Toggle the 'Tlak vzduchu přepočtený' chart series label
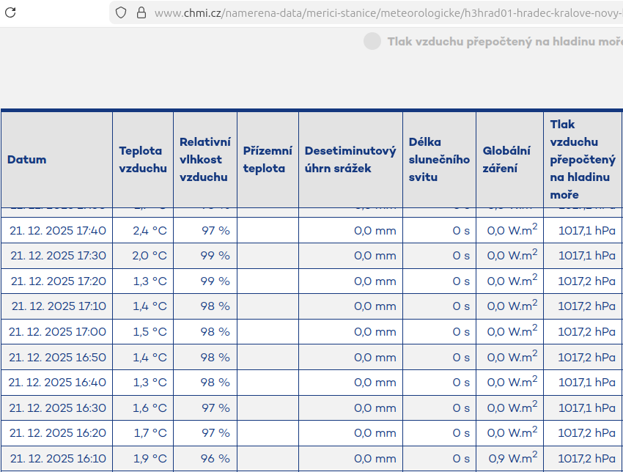Viewport: 623px width, 472px height. pyautogui.click(x=504, y=42)
